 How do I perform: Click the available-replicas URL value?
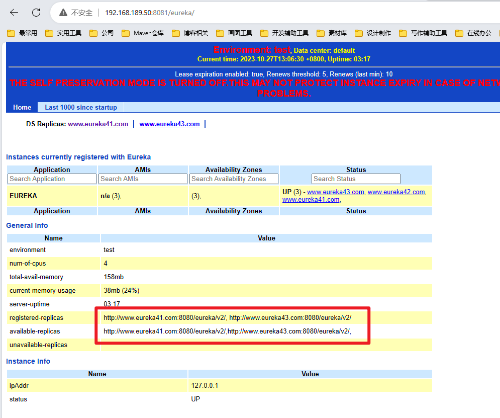click(x=227, y=331)
